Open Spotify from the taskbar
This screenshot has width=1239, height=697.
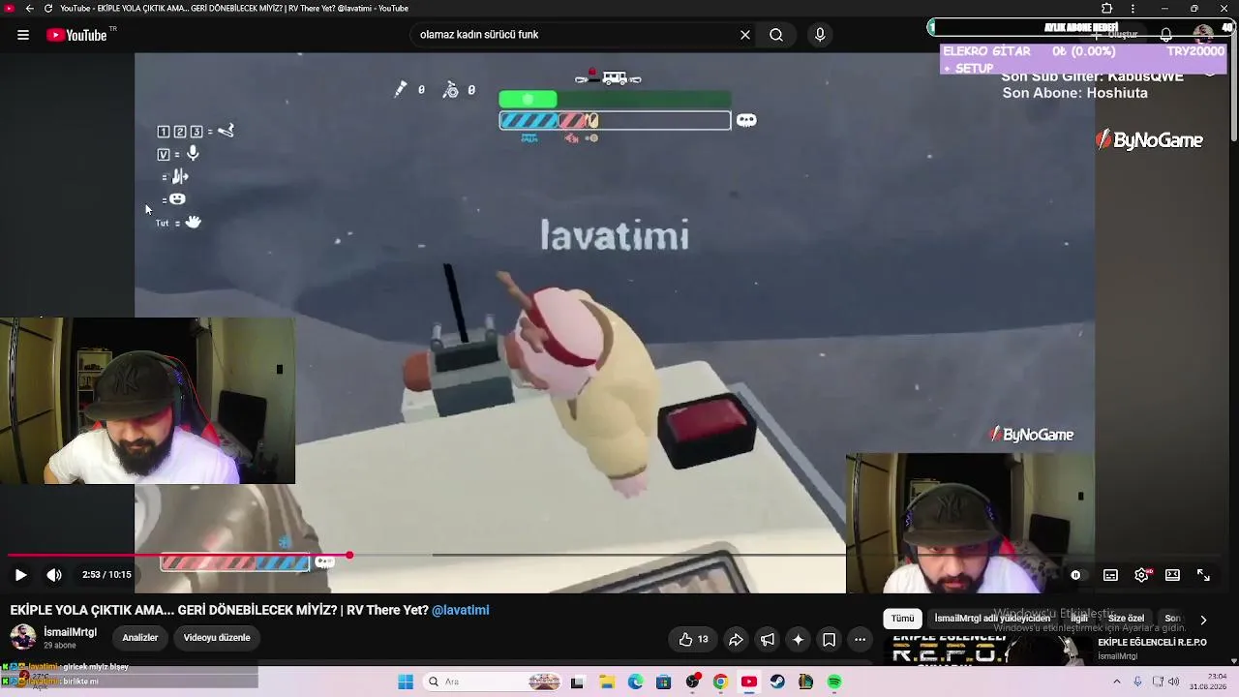(x=834, y=682)
